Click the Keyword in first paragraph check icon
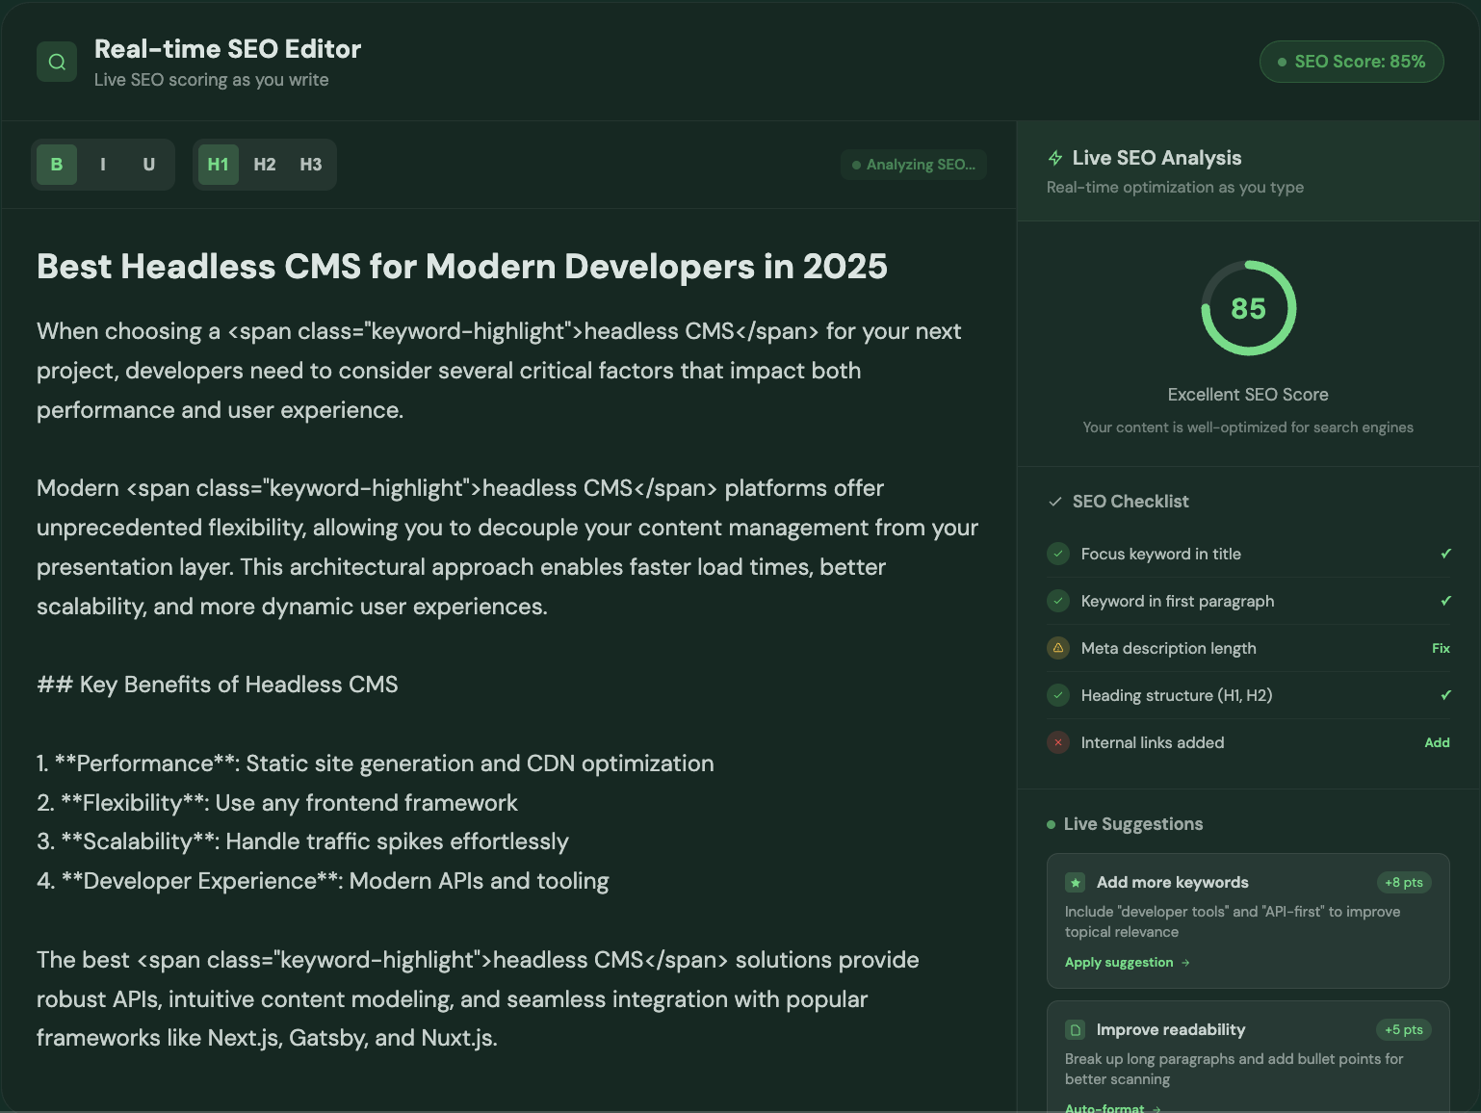1481x1113 pixels. (1058, 601)
